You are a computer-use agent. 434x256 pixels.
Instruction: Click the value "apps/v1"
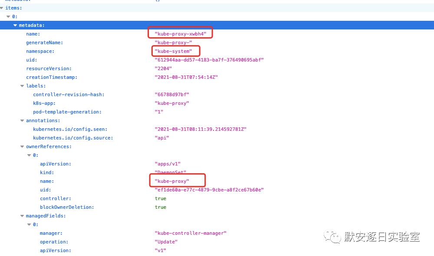coord(168,164)
